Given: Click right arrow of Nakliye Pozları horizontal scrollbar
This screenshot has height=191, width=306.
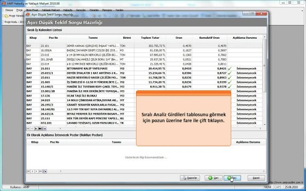Looking at the screenshot, I should click(x=264, y=171).
